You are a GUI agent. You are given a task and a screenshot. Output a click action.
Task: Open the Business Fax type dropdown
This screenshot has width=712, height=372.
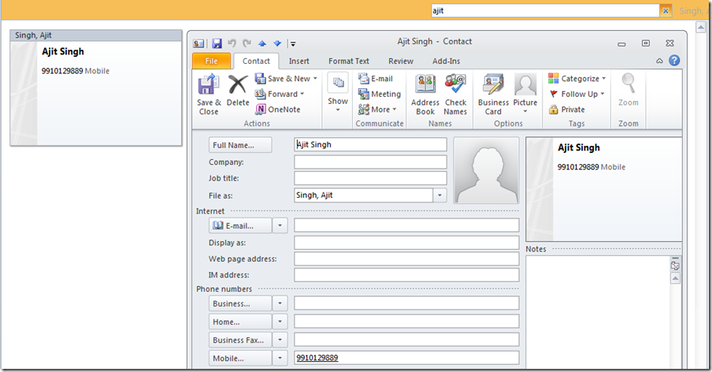[x=280, y=340]
